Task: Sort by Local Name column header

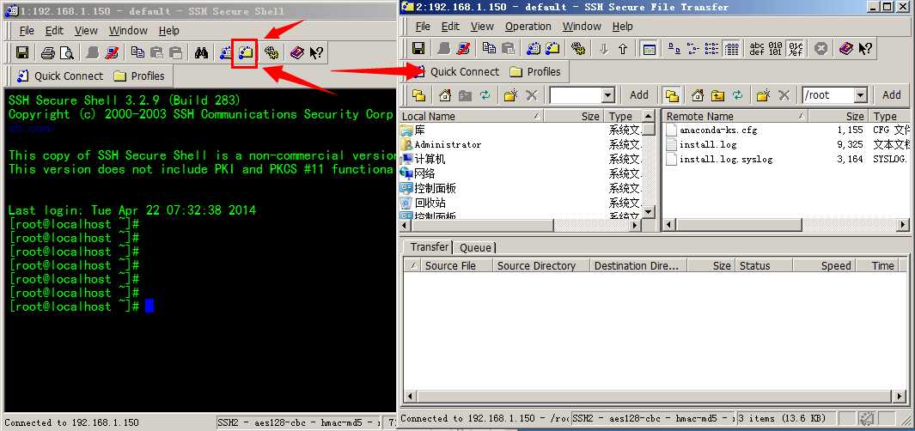Action: click(472, 117)
